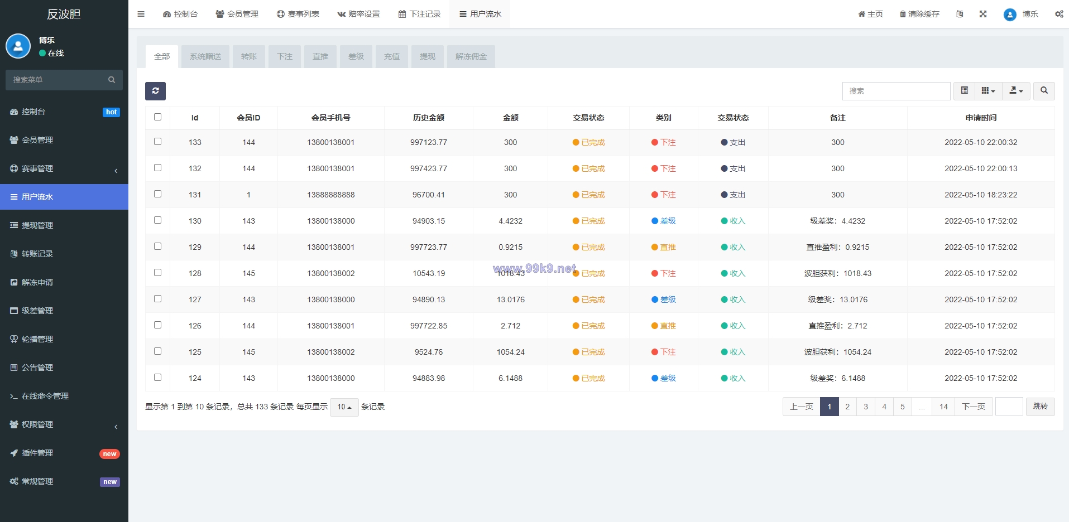Screen dimensions: 1069x522
Task: Click the search magnifier button at top right of the table
Action: click(1044, 91)
